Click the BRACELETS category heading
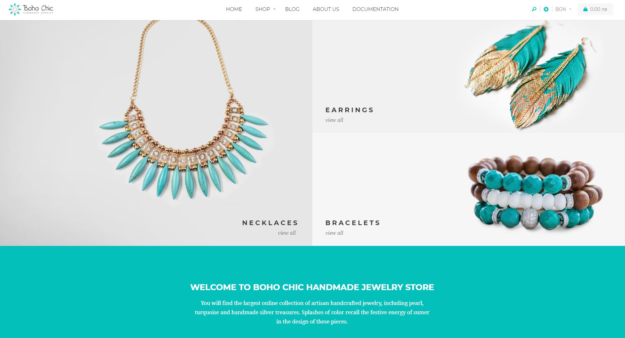 [353, 223]
